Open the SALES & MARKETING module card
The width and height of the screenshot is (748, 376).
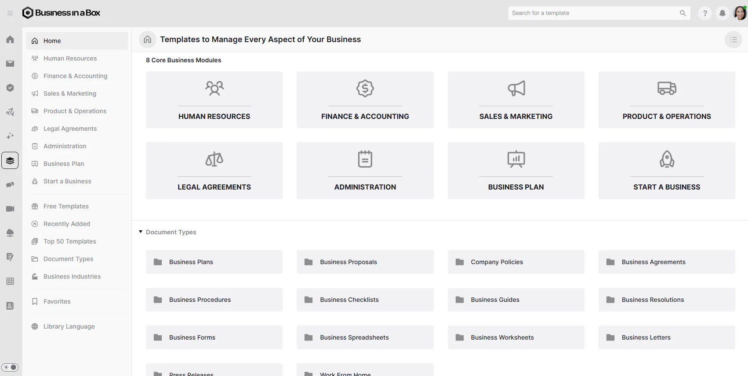click(x=516, y=100)
